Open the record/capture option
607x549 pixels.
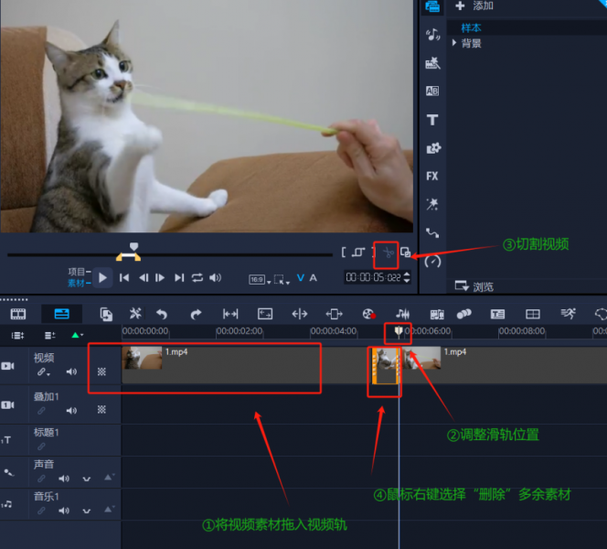click(368, 314)
